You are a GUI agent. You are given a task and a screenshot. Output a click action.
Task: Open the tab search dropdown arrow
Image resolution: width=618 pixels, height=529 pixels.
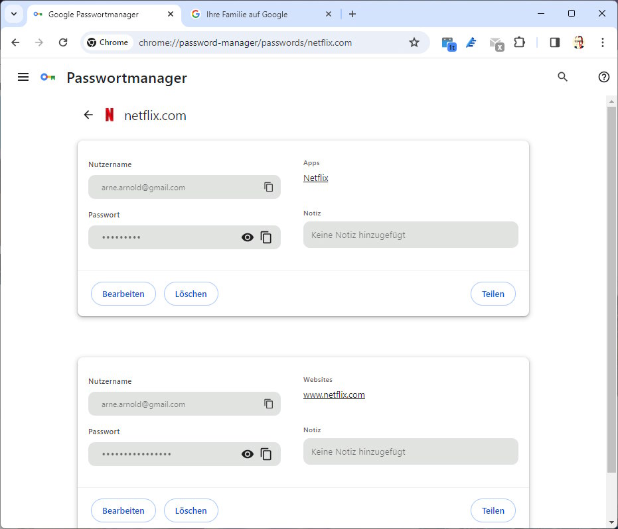[14, 14]
